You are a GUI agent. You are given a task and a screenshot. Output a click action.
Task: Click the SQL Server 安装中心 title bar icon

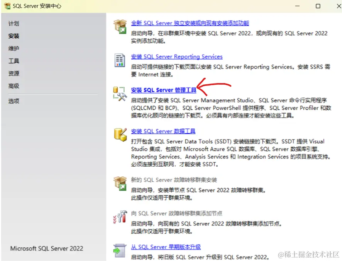tap(7, 6)
